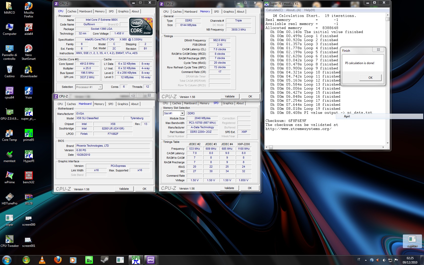This screenshot has width=424, height=265.
Task: Click OK in CPU-Z mainboard window
Action: pos(144,189)
